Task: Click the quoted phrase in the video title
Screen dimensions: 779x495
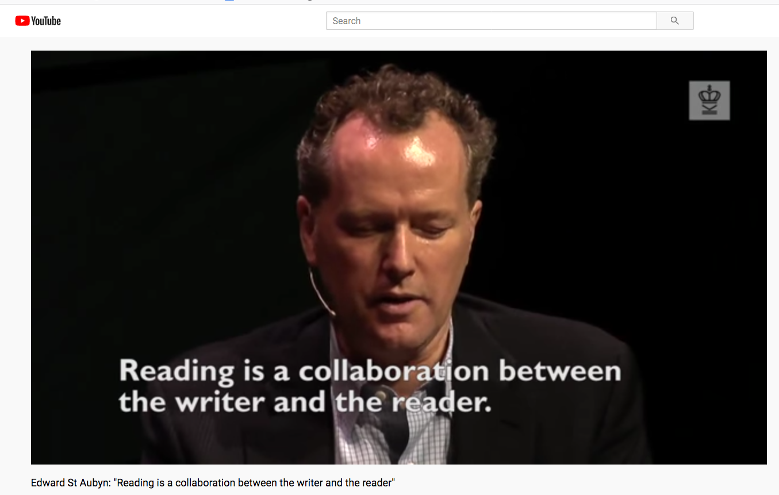Action: coord(255,482)
